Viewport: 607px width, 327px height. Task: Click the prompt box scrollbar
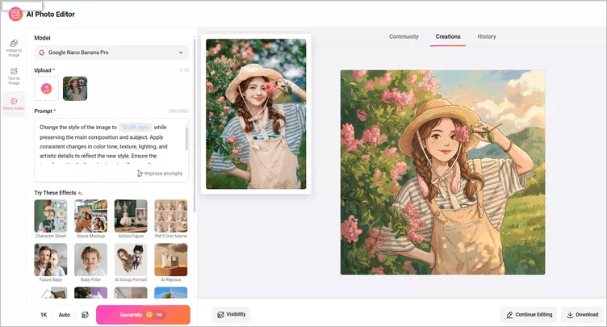tap(186, 138)
